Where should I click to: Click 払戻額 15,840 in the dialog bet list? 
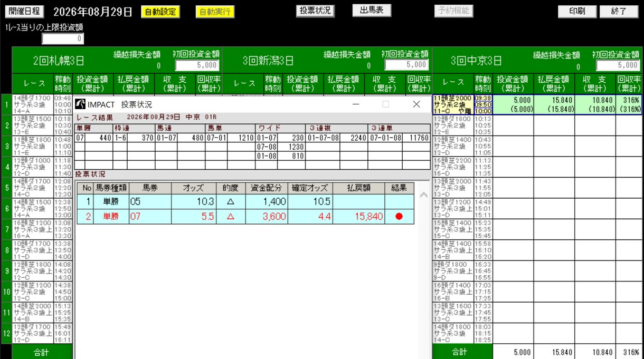[x=368, y=217]
